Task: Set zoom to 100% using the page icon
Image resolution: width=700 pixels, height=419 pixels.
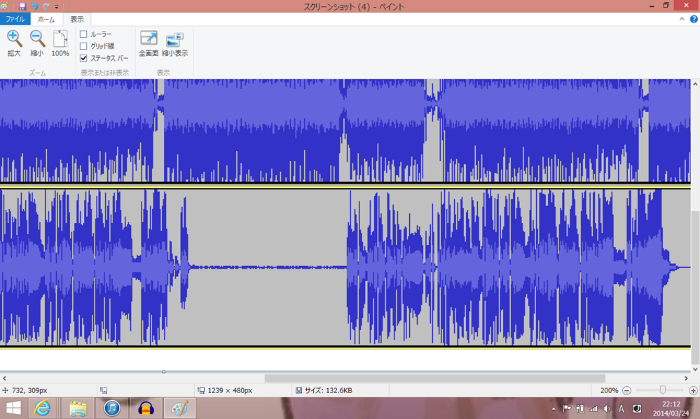Action: (x=60, y=43)
